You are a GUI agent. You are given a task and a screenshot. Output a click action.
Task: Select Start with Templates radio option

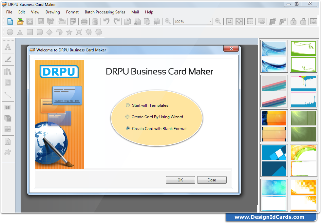[147, 105]
